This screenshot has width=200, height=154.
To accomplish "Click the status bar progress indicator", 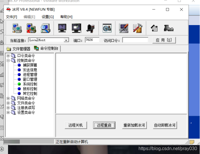I will pos(29,142).
